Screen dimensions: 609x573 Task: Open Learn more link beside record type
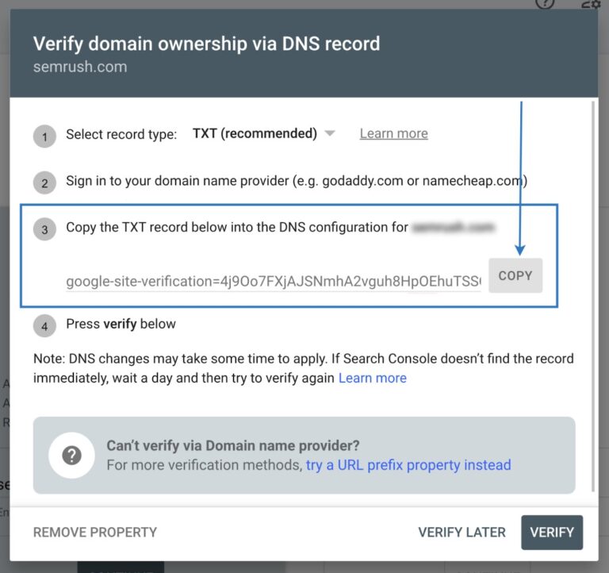pos(393,133)
